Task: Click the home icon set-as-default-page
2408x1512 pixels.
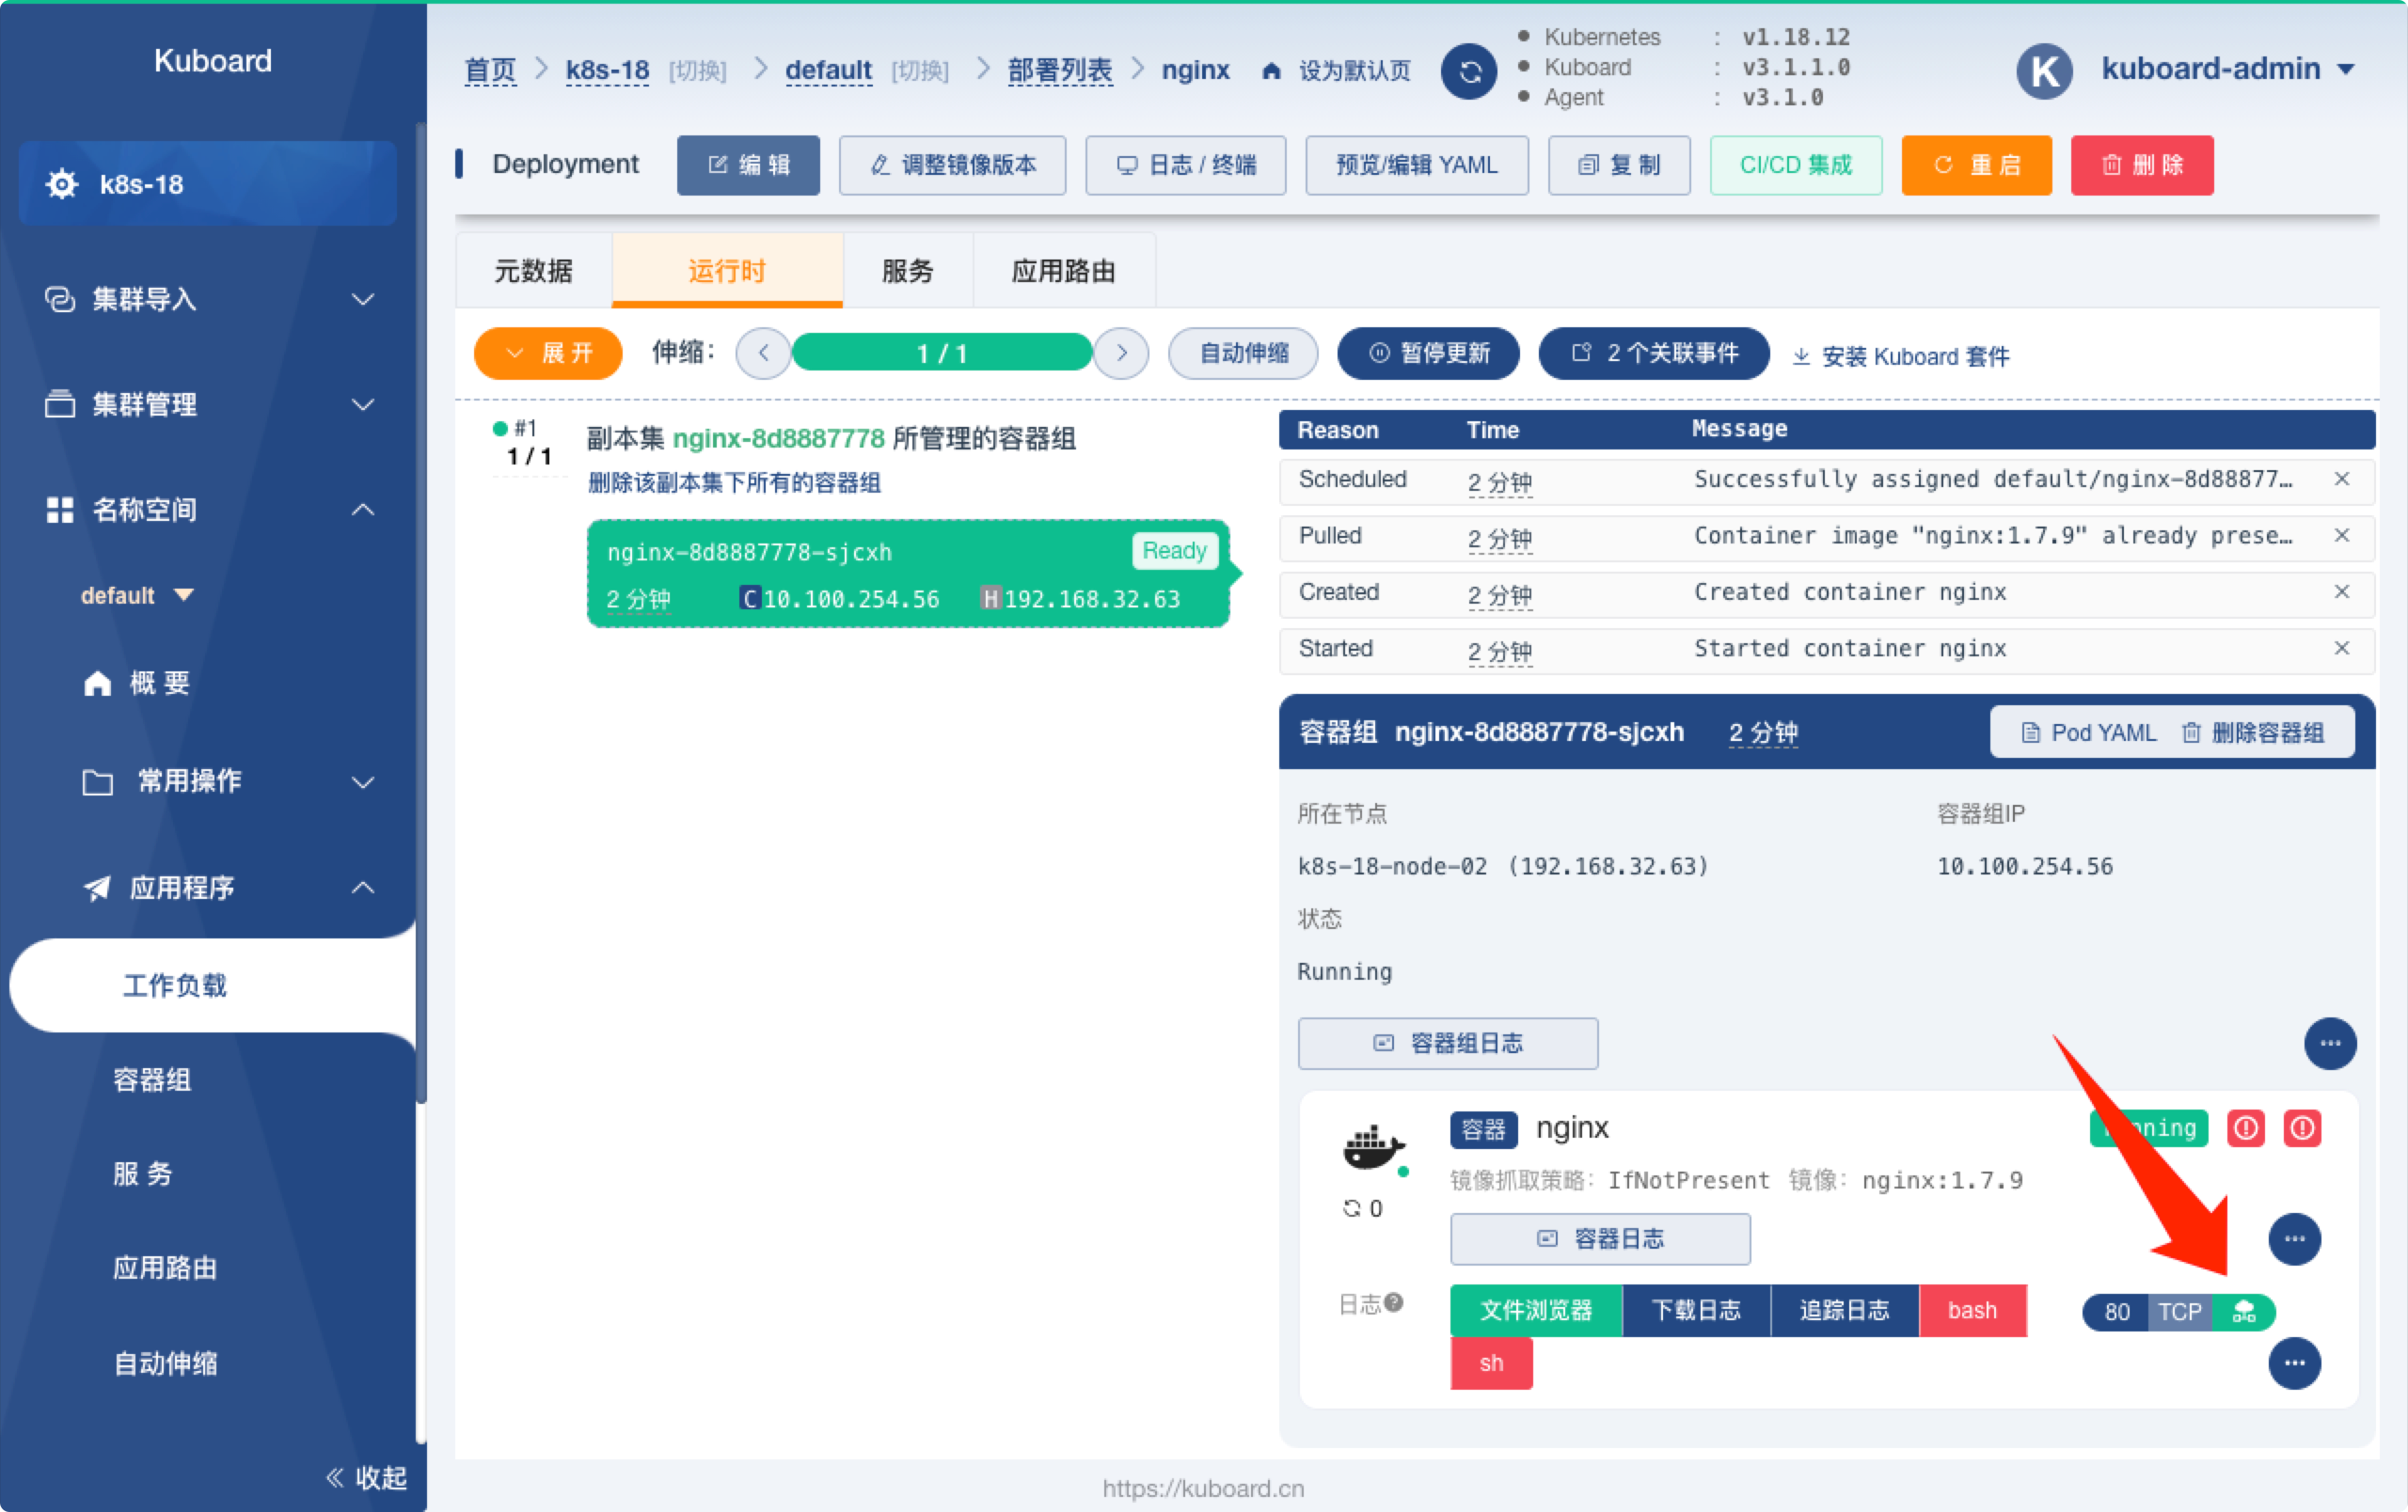Action: pos(1271,71)
